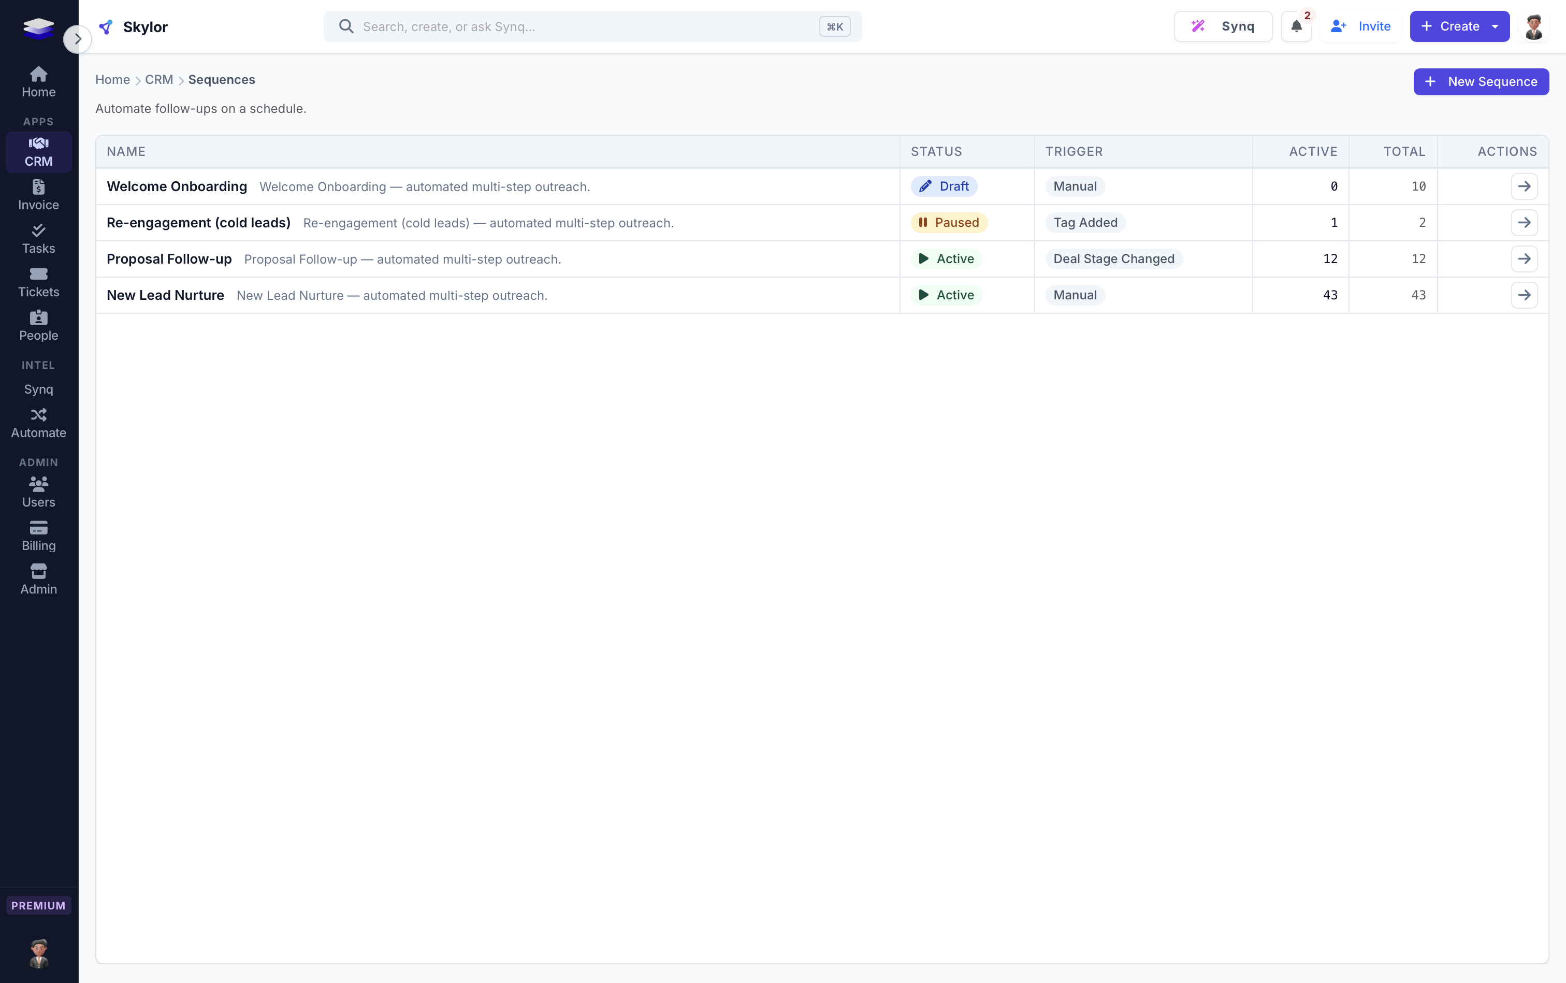Open the Create dropdown button
The width and height of the screenshot is (1566, 983).
coord(1459,26)
